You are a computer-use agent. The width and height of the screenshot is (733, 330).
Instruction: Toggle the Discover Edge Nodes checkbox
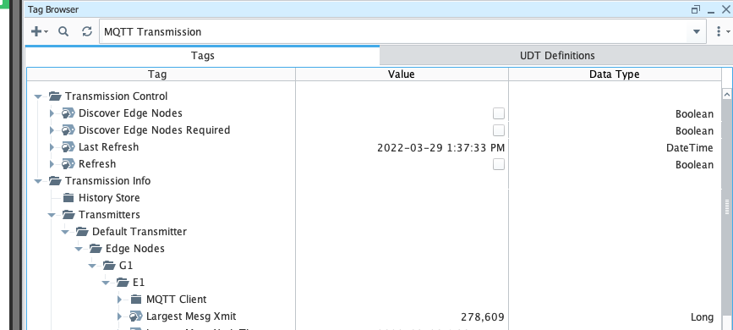(x=499, y=113)
